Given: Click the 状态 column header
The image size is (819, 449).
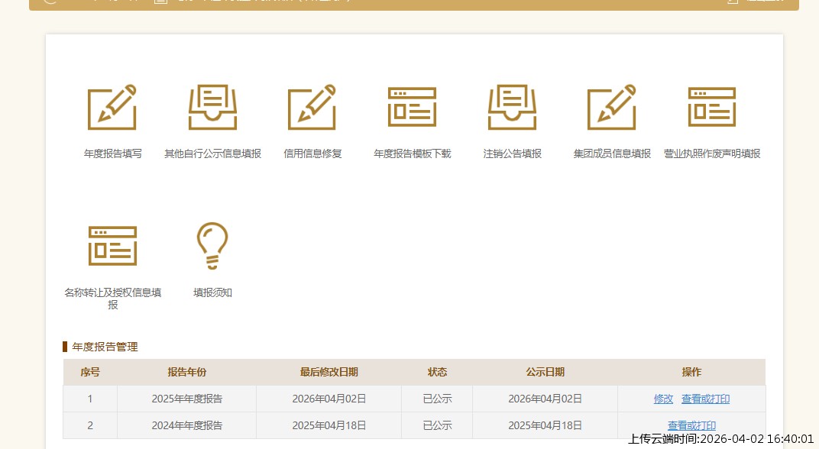Looking at the screenshot, I should tap(437, 373).
